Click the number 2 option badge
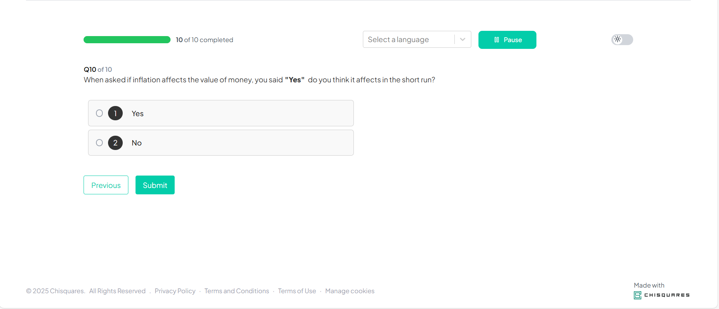Image resolution: width=719 pixels, height=309 pixels. 115,143
